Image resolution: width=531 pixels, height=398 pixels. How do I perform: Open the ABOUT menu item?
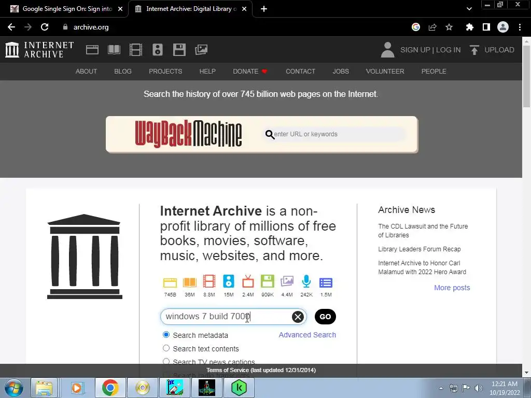click(x=87, y=72)
